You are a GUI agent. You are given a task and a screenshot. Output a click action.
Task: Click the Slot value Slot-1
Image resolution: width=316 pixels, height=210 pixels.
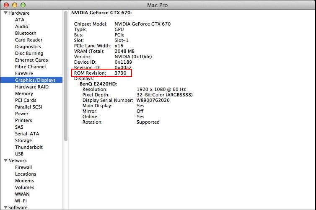click(x=122, y=40)
